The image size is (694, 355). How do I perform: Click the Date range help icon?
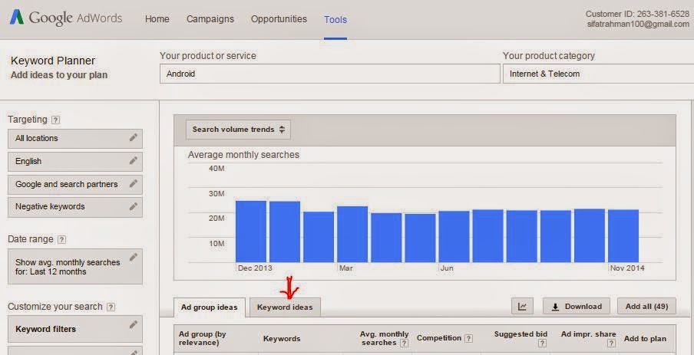(62, 239)
